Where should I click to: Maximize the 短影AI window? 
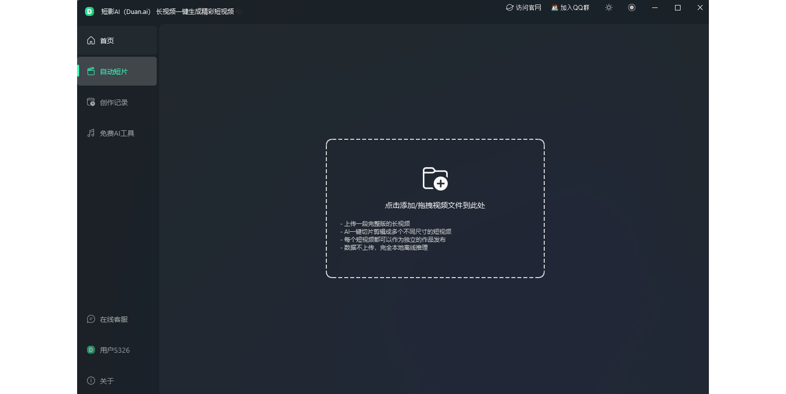point(678,8)
